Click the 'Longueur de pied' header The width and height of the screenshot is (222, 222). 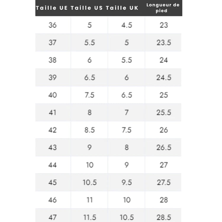click(163, 8)
